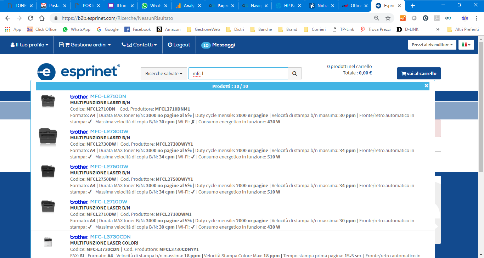Open the Apps grid shortcut
484x258 pixels.
click(13, 29)
